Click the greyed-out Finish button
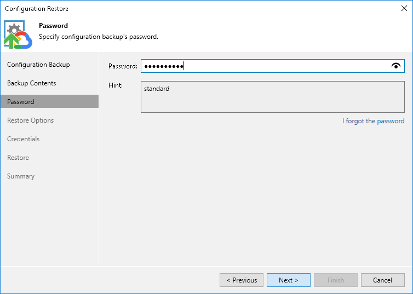This screenshot has width=413, height=294. (x=336, y=280)
